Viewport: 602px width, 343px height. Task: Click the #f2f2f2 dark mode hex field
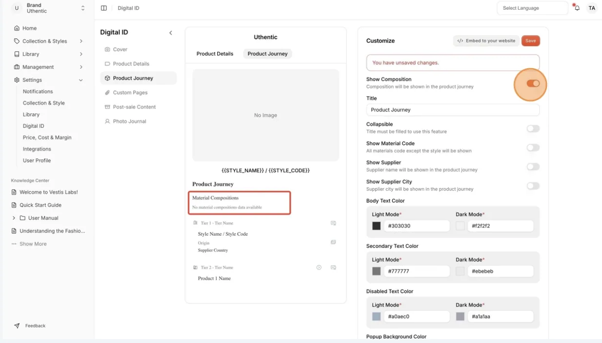click(x=501, y=226)
